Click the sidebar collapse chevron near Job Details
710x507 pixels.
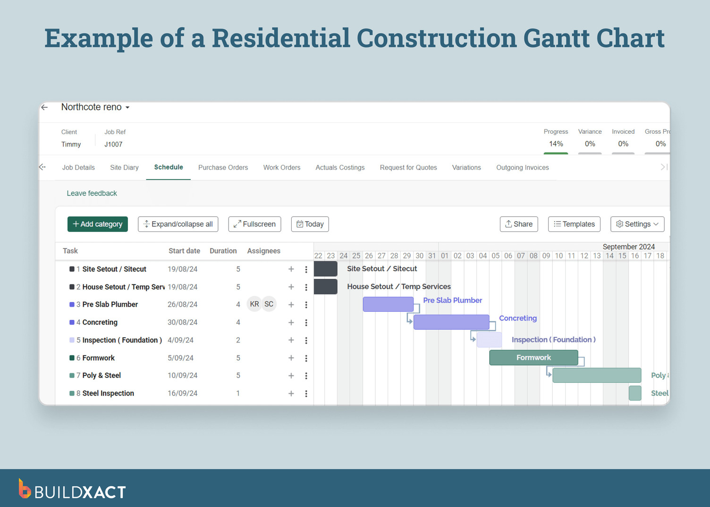(x=42, y=167)
